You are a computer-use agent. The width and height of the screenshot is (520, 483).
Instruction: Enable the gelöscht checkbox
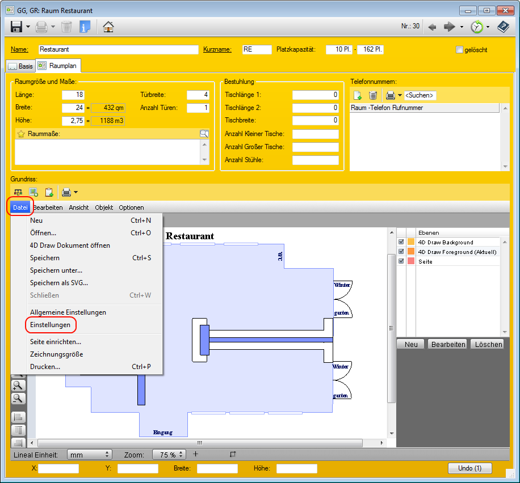(x=460, y=50)
